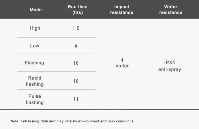The image size is (199, 129).
Task: Click the 1 meter impact value
Action: click(122, 63)
